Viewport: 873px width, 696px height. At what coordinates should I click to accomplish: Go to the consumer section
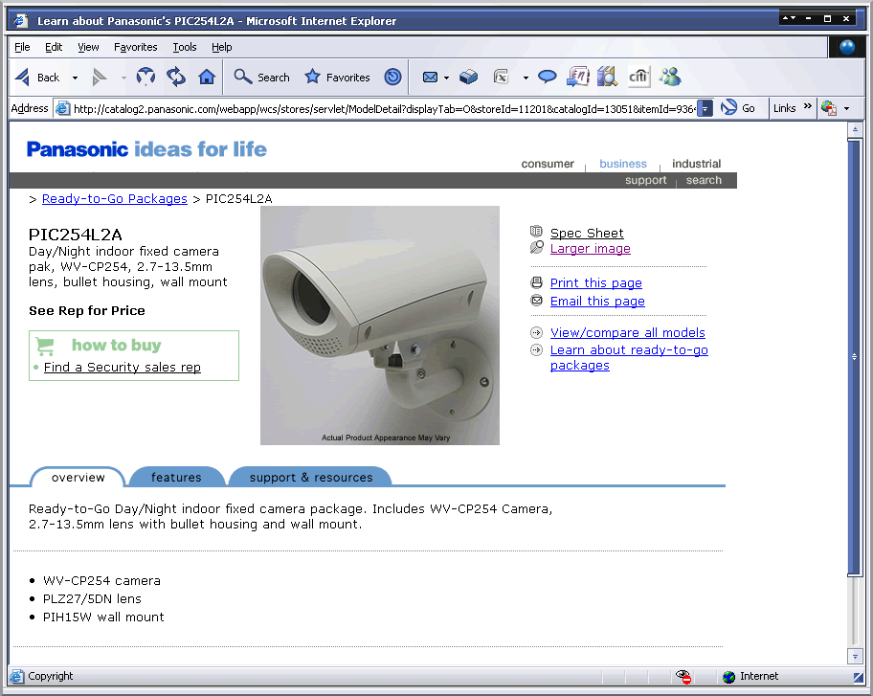tap(548, 164)
